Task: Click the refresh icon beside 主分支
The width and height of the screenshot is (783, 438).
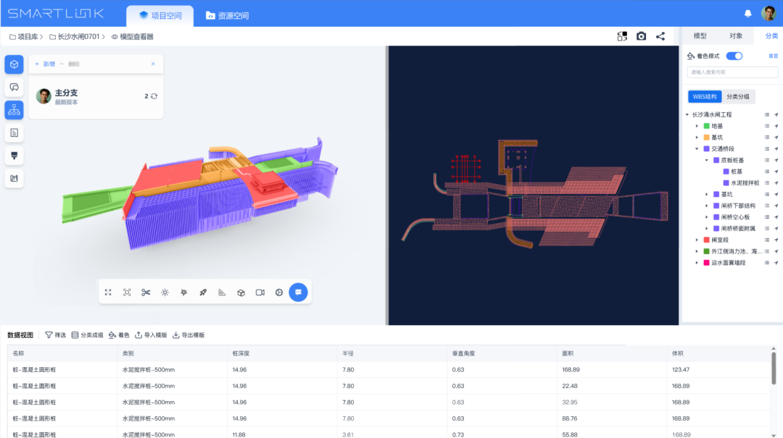Action: [x=154, y=96]
